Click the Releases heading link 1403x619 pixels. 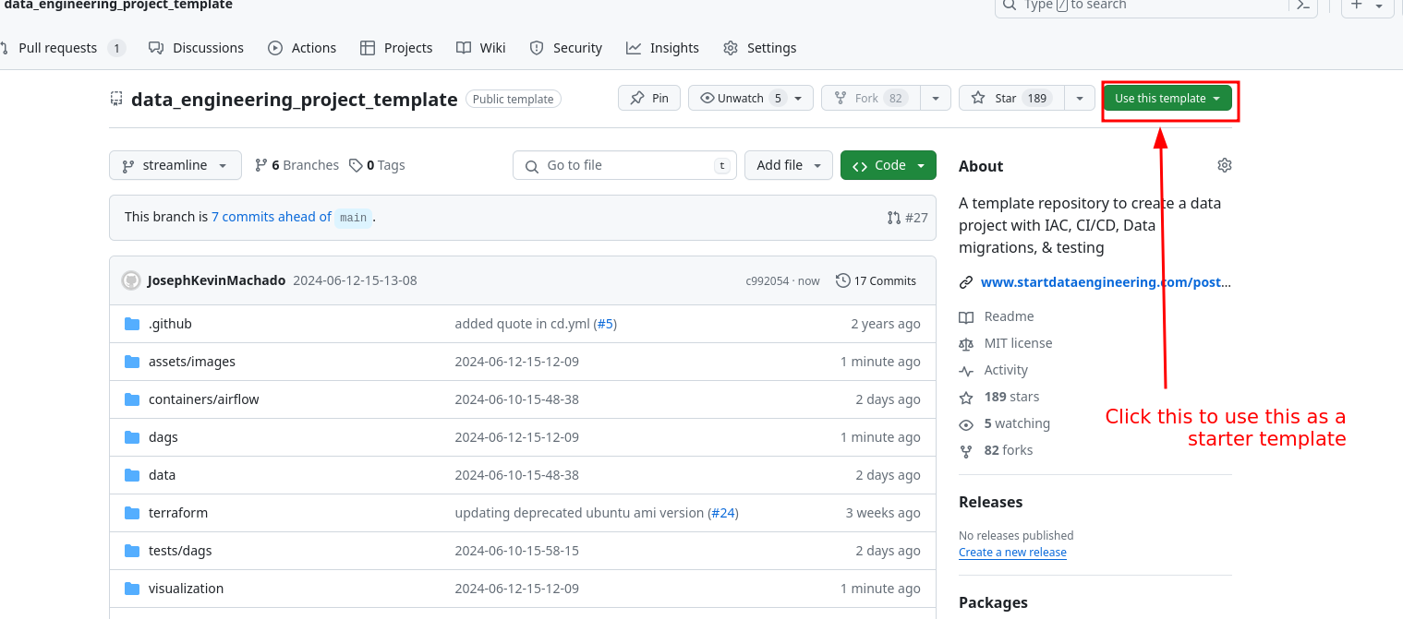coord(991,502)
